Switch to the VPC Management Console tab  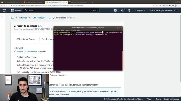(11, 2)
